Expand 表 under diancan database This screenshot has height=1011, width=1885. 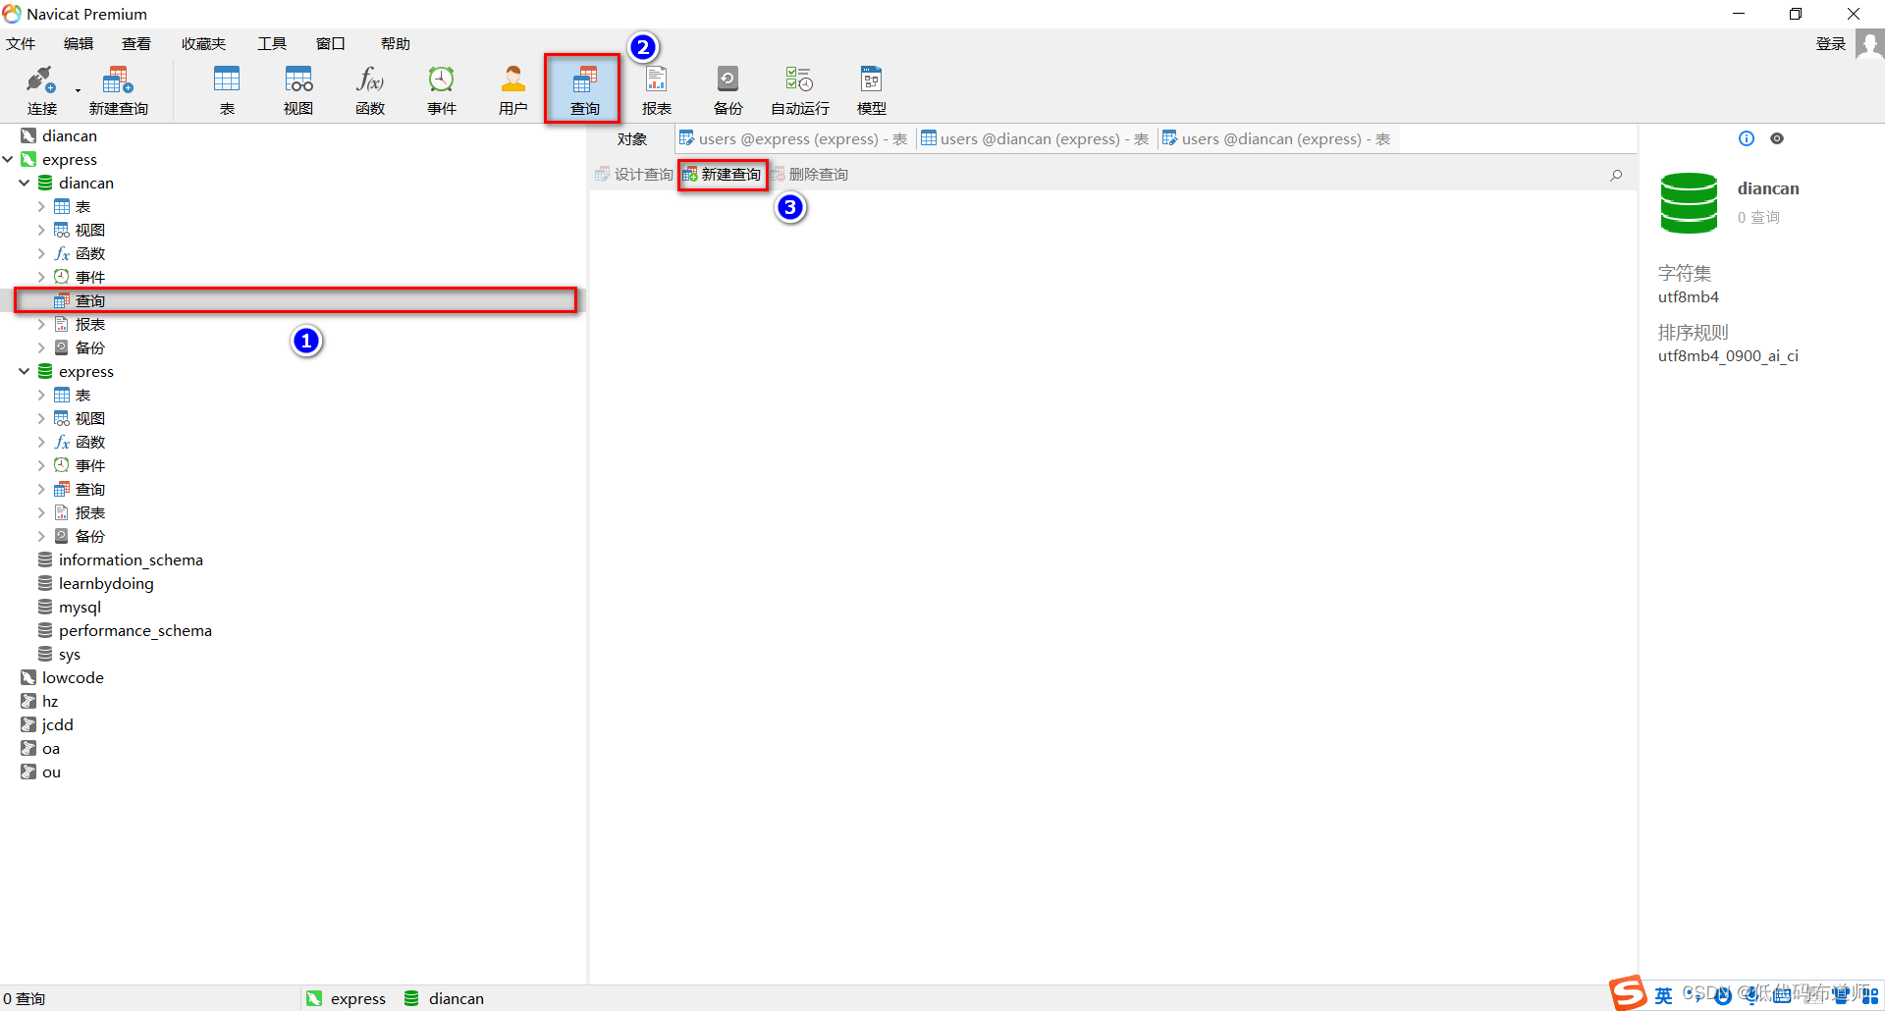pyautogui.click(x=41, y=206)
